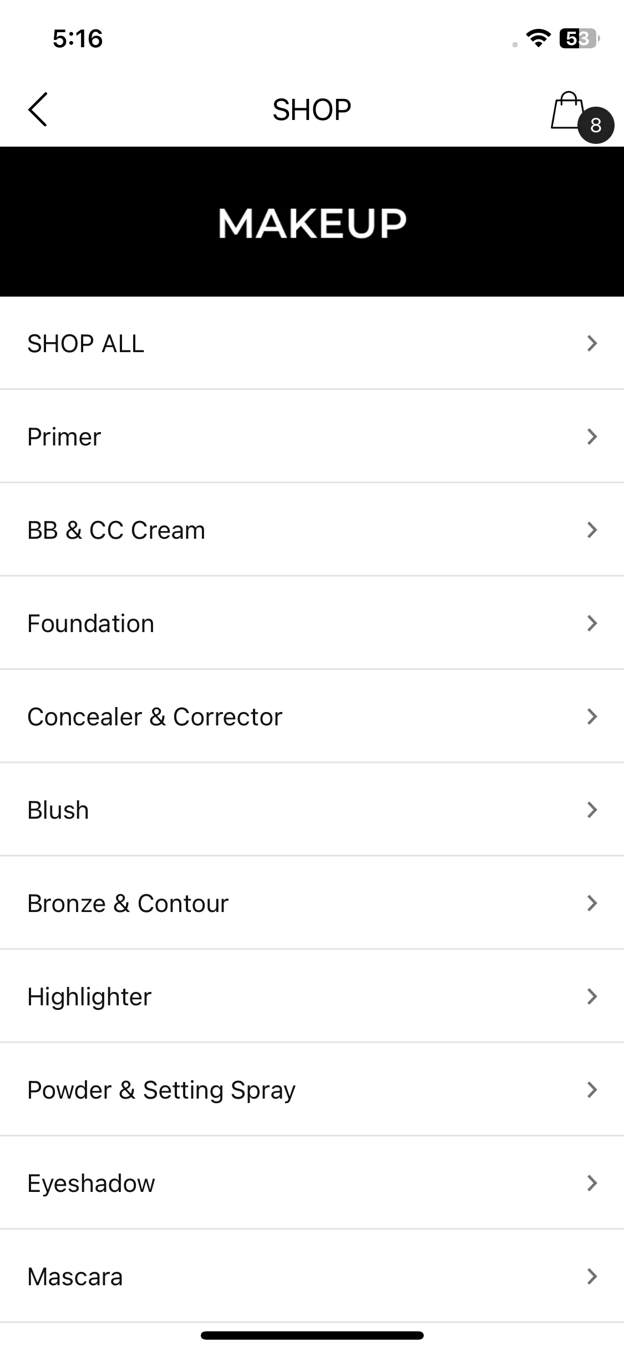Expand the SHOP ALL chevron
The width and height of the screenshot is (624, 1353).
tap(592, 343)
